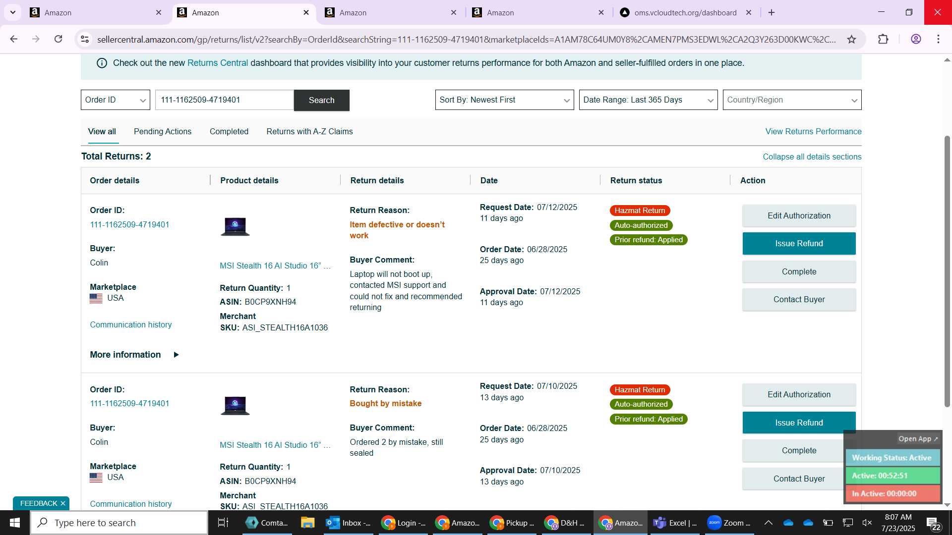Click the muted volume icon in system tray
This screenshot has width=952, height=535.
pyautogui.click(x=867, y=523)
